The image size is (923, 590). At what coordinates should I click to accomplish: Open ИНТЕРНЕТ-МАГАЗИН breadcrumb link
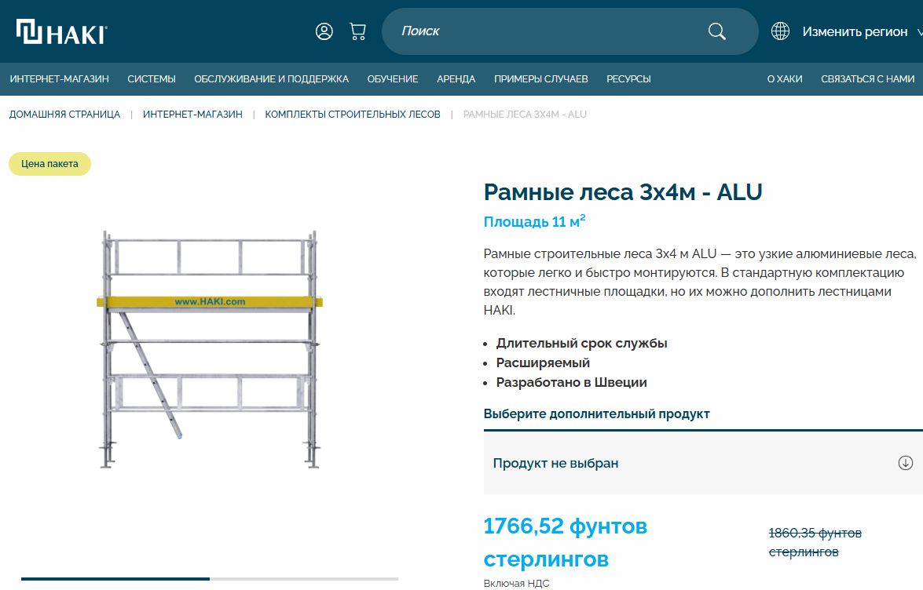(x=192, y=114)
